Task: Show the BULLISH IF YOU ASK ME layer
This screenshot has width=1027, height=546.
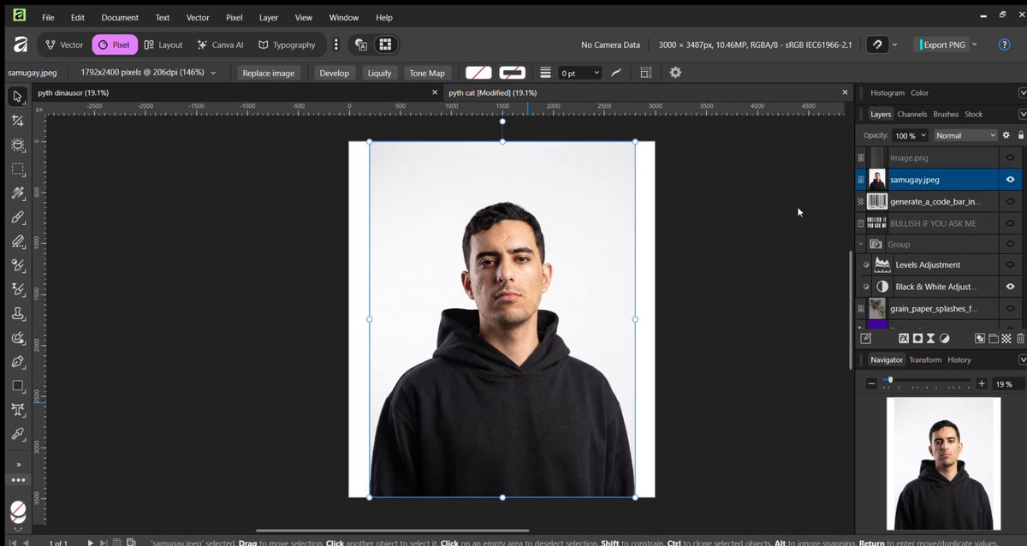Action: pyautogui.click(x=1011, y=223)
